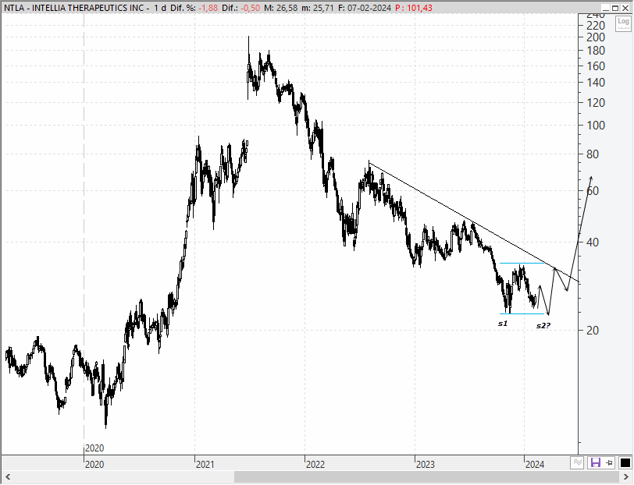This screenshot has height=485, width=634.
Task: Click the 'P: 101,43' value
Action: coord(414,8)
